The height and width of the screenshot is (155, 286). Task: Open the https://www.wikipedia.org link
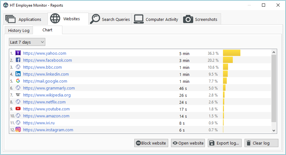47,95
